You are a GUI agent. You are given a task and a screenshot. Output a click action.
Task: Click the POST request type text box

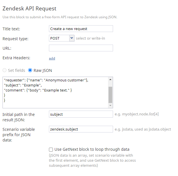point(59,38)
